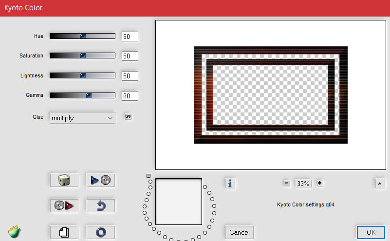390x241 pixels.
Task: Click the framed image in the preview area
Action: [271, 95]
